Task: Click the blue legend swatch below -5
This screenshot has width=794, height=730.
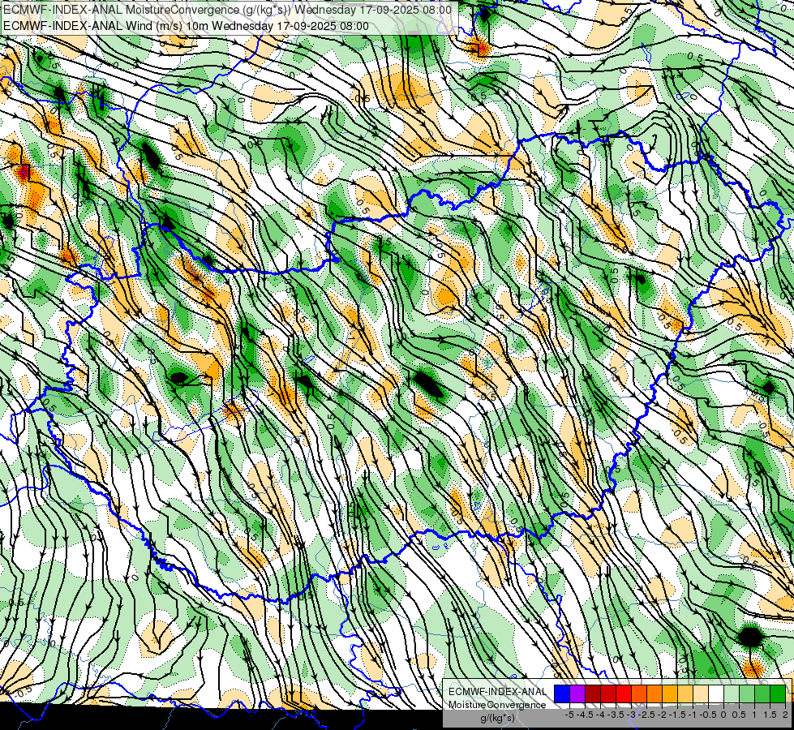Action: pyautogui.click(x=562, y=694)
